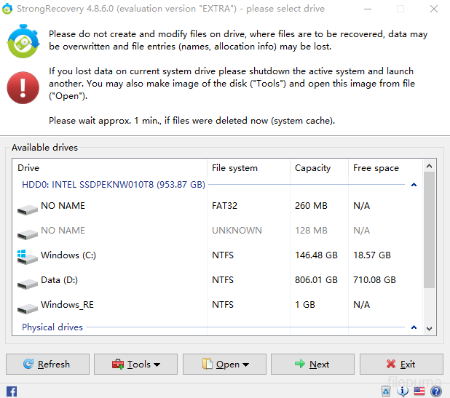Click the drive list scrollbar down arrow
This screenshot has height=398, width=450.
[x=429, y=328]
